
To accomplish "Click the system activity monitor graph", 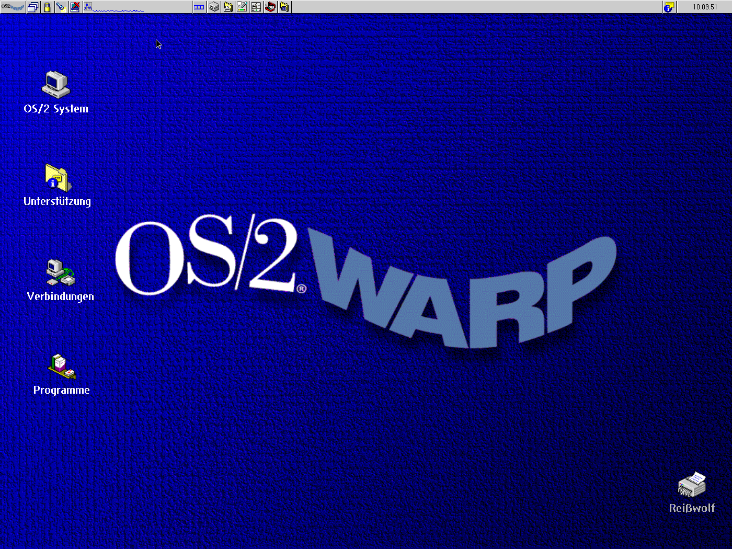I will tap(137, 7).
